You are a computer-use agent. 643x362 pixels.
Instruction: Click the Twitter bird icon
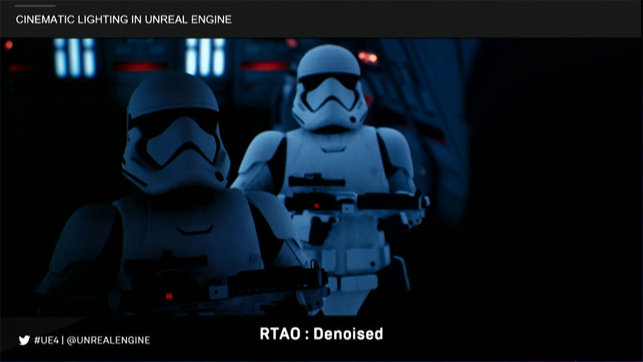coord(24,340)
